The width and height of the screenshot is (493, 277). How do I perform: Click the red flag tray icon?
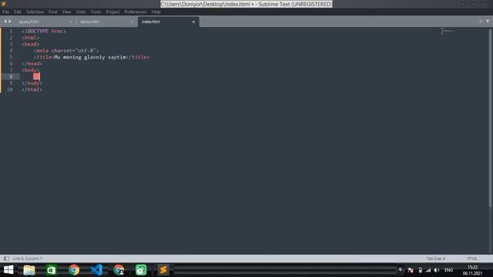coord(411,270)
